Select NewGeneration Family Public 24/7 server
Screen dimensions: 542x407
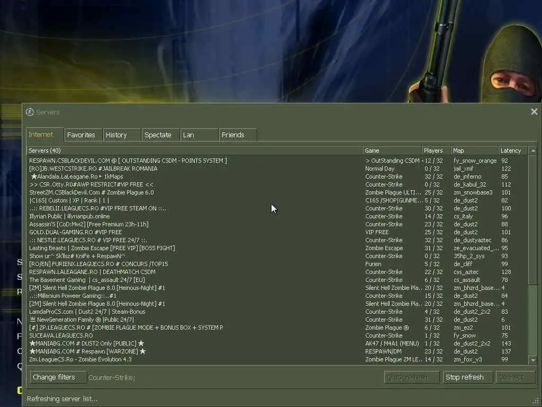[278, 320]
